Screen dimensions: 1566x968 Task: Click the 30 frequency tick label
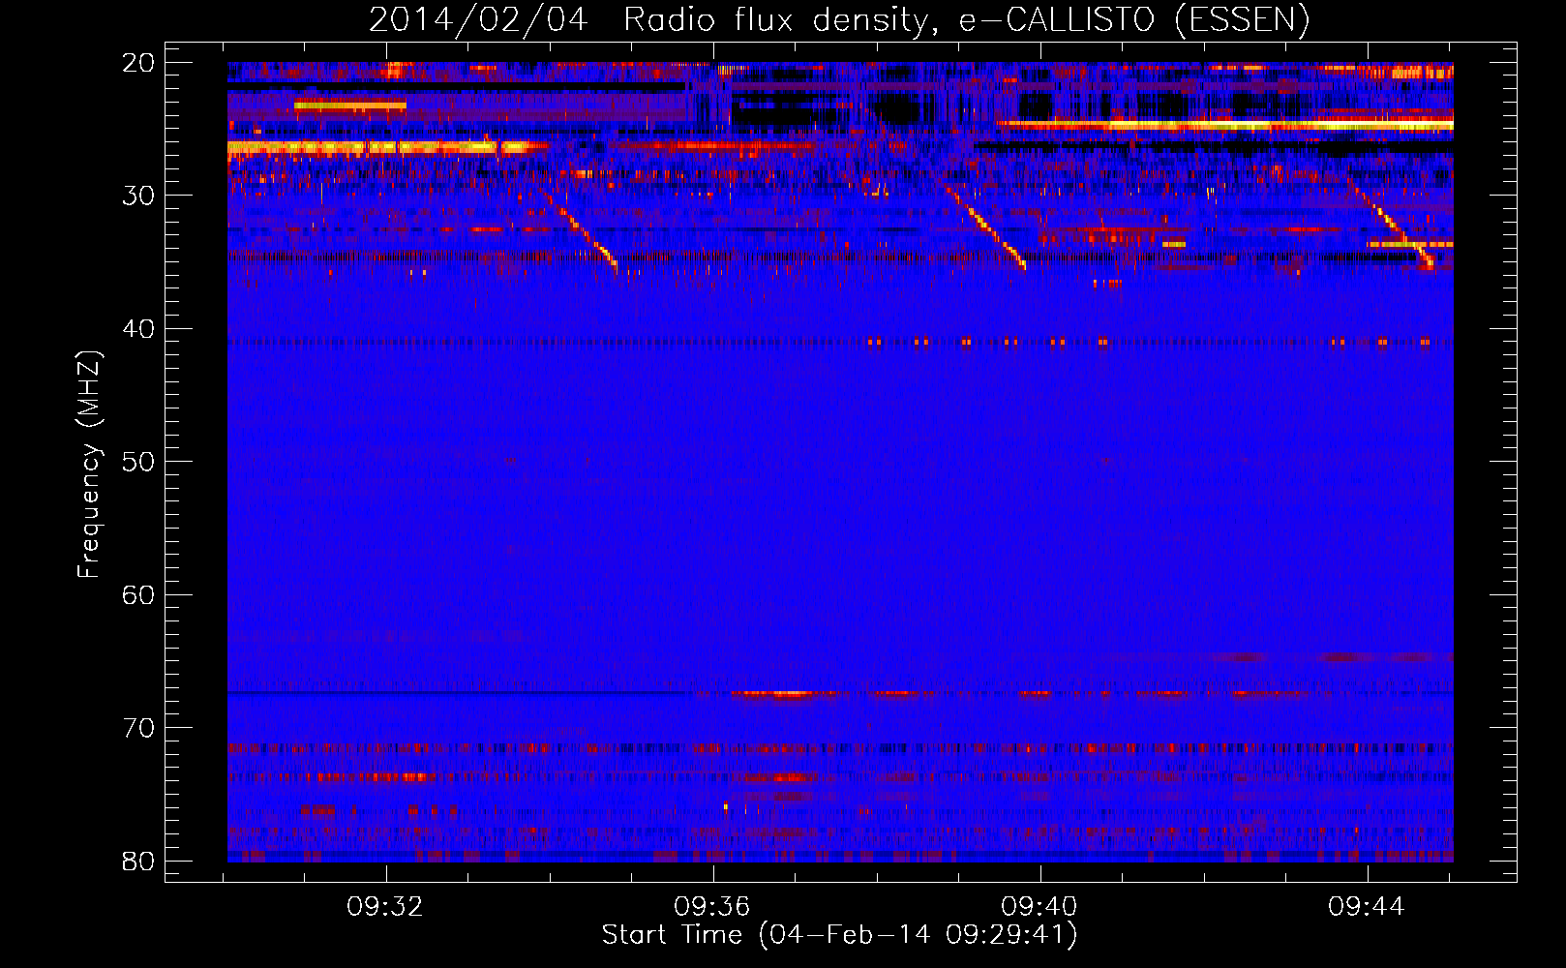click(138, 196)
